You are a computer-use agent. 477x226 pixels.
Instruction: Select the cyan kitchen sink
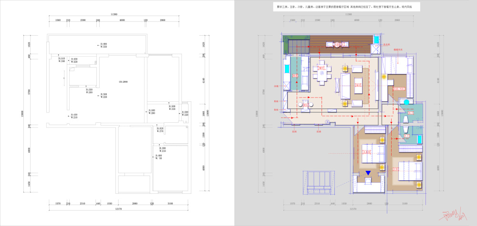tap(287, 69)
